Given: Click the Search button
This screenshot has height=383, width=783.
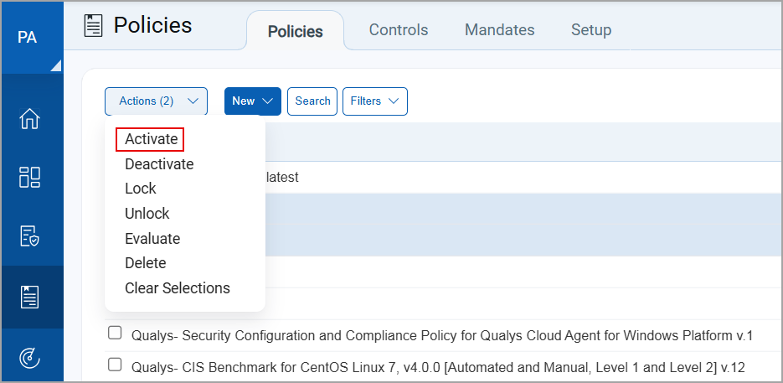Looking at the screenshot, I should (312, 101).
